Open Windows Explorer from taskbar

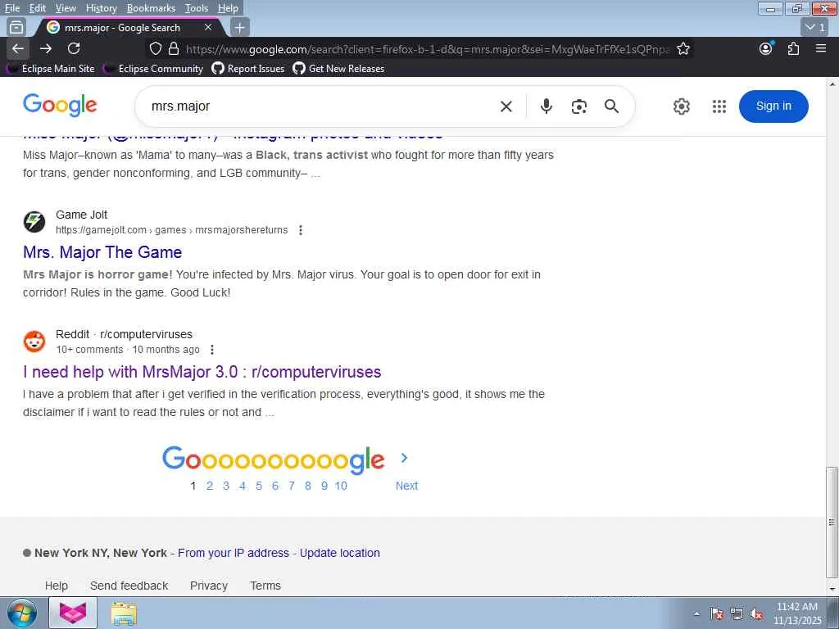(124, 613)
